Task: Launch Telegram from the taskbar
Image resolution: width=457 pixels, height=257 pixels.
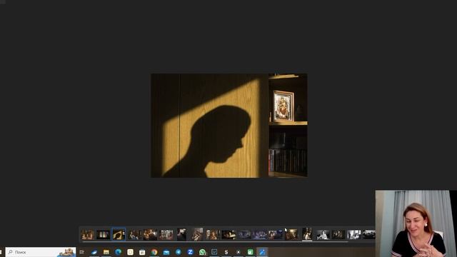Action: (x=178, y=252)
